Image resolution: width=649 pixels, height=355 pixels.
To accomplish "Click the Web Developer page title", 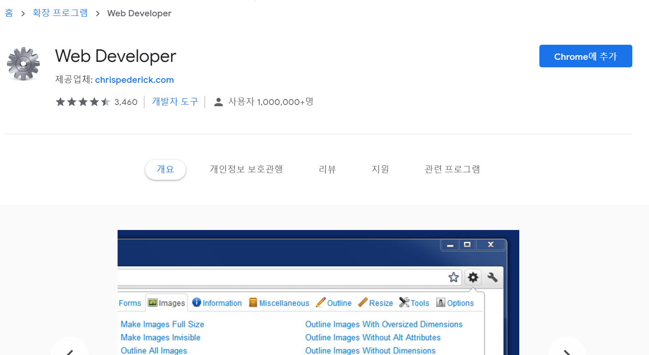I will tap(115, 56).
